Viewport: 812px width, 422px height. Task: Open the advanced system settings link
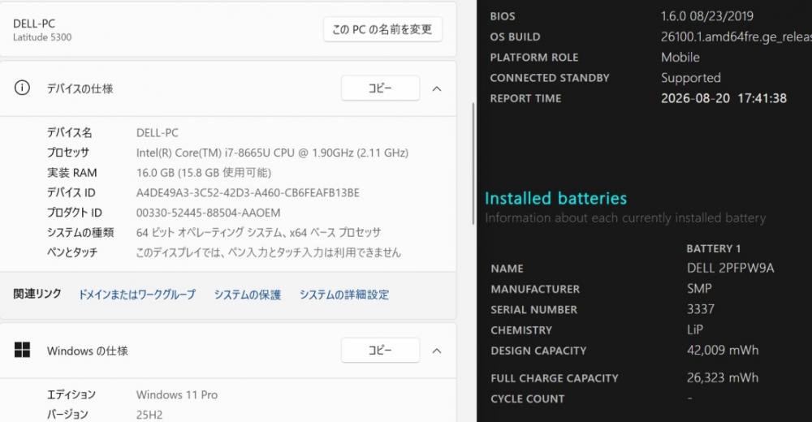(x=344, y=295)
